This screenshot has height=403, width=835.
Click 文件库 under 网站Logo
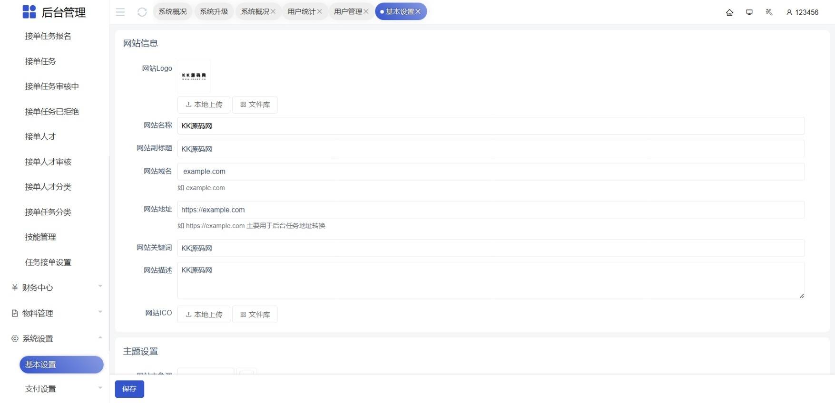pyautogui.click(x=255, y=105)
